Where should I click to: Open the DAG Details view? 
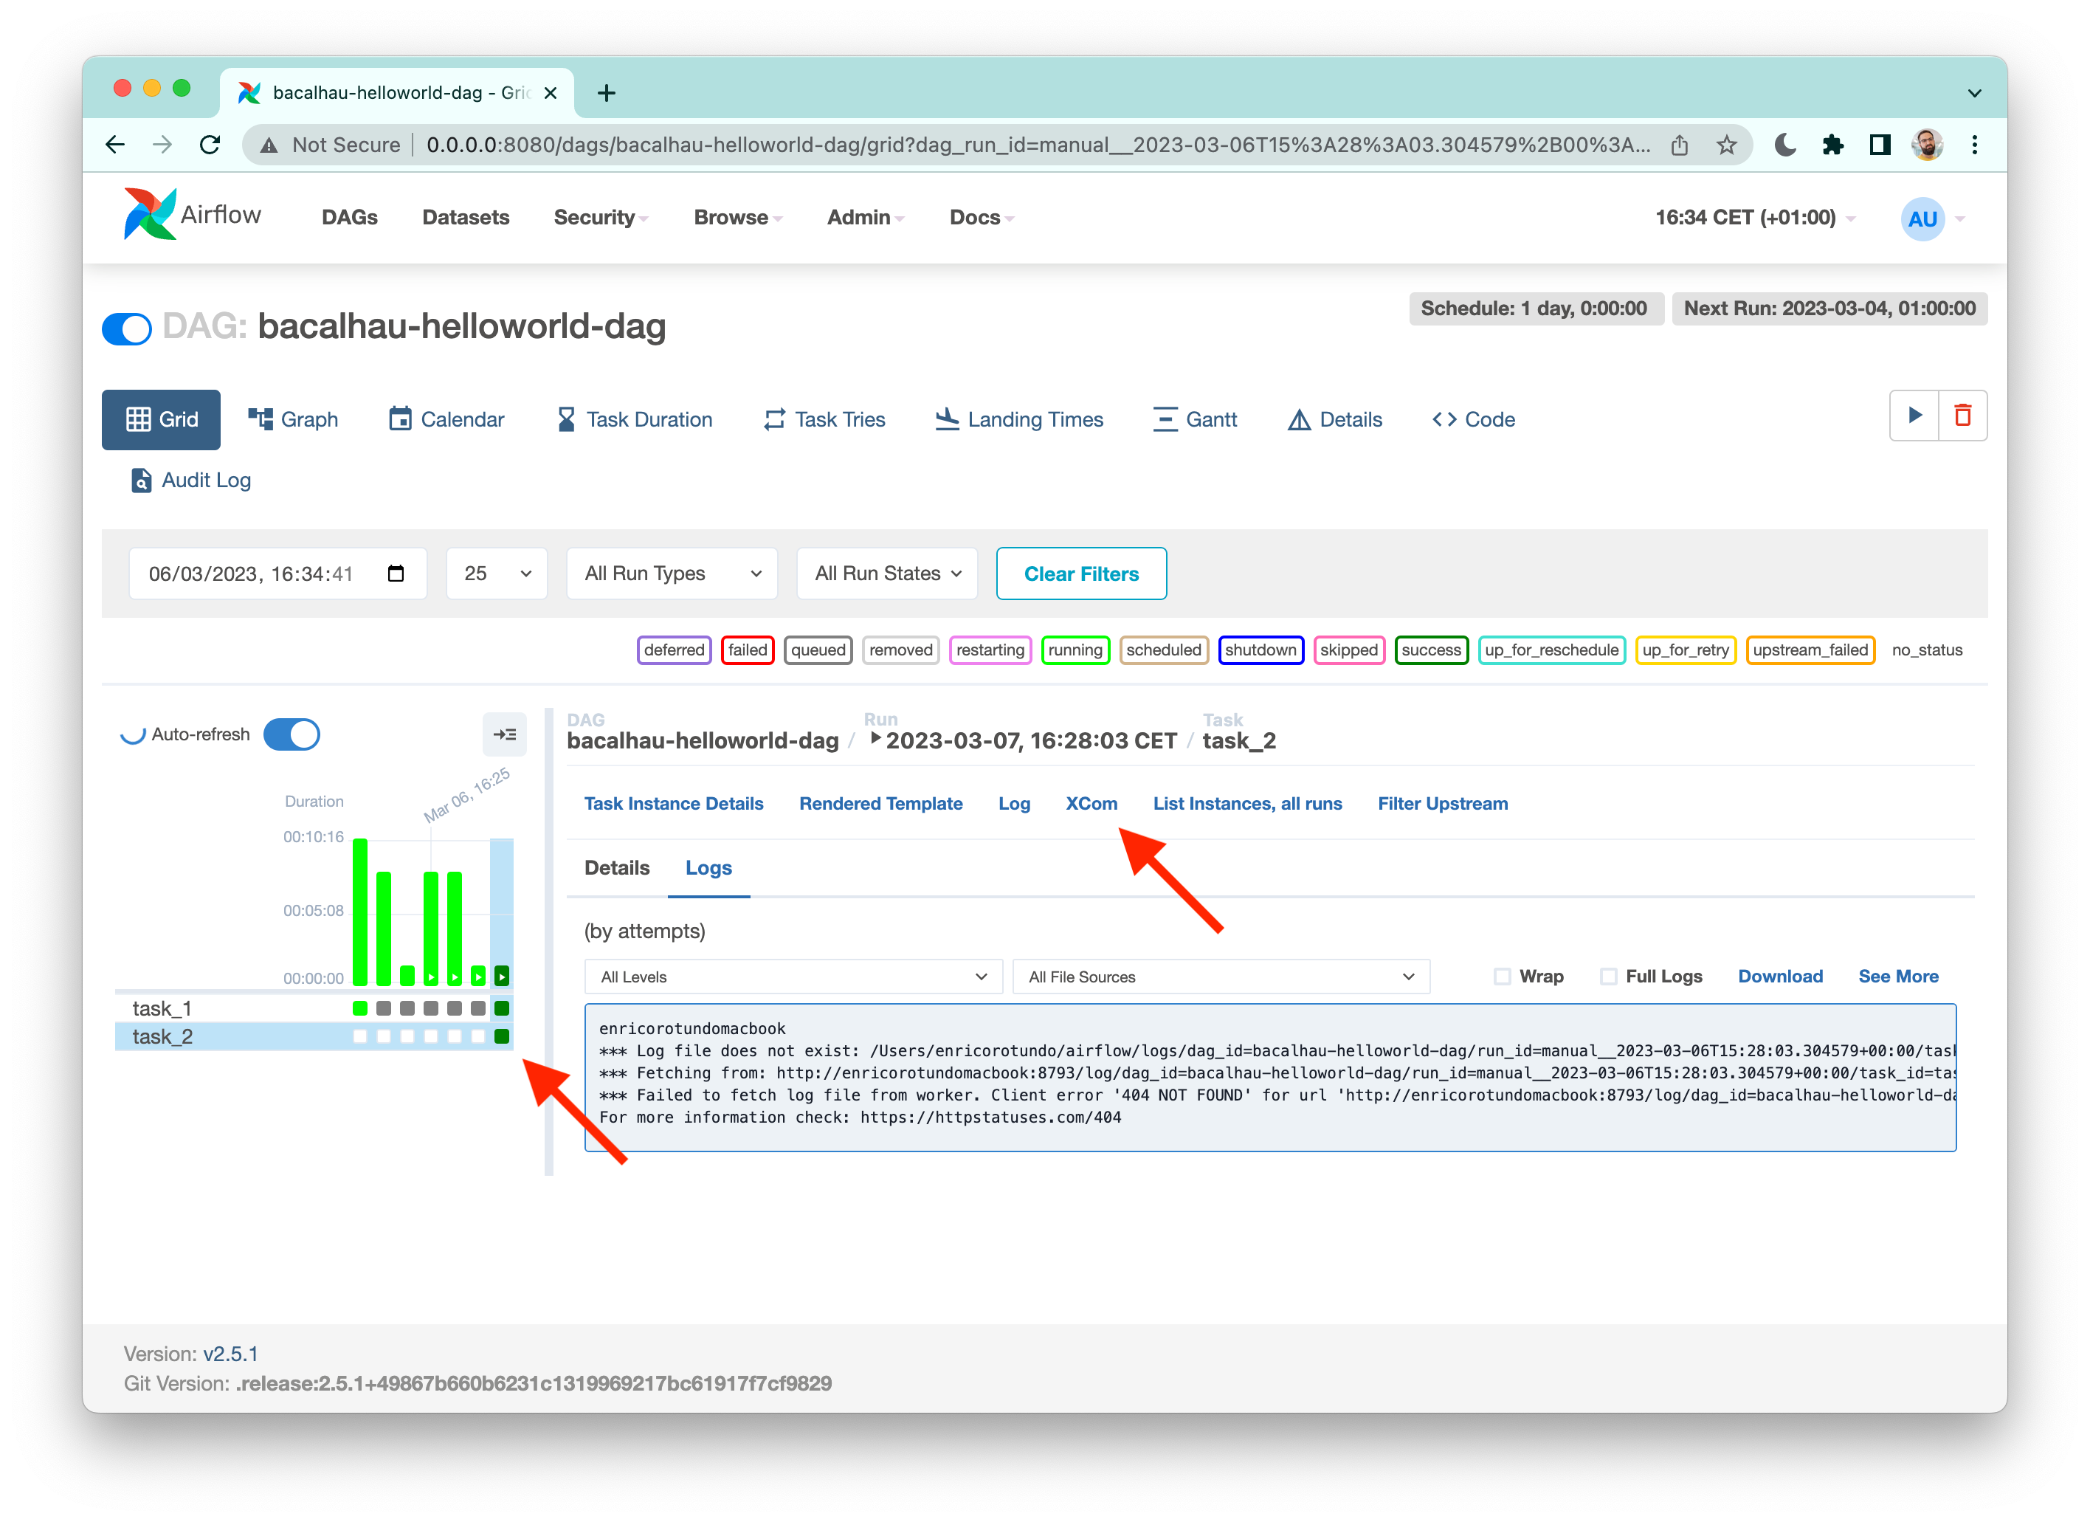[x=1335, y=419]
